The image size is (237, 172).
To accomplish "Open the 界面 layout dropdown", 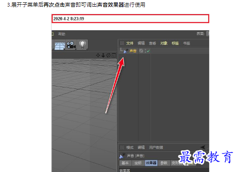I will point(208,34).
